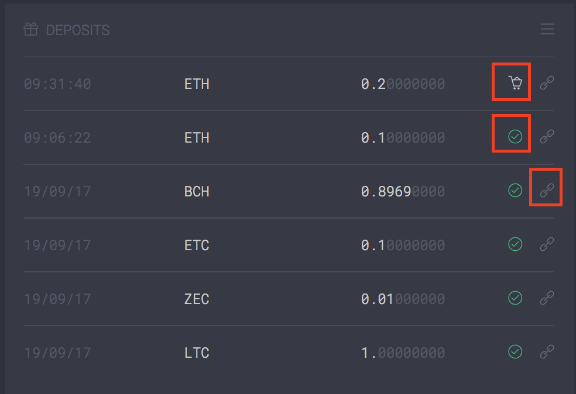Click the 0.01000000 ZEC amount
Screen dimensions: 576x394
point(403,299)
